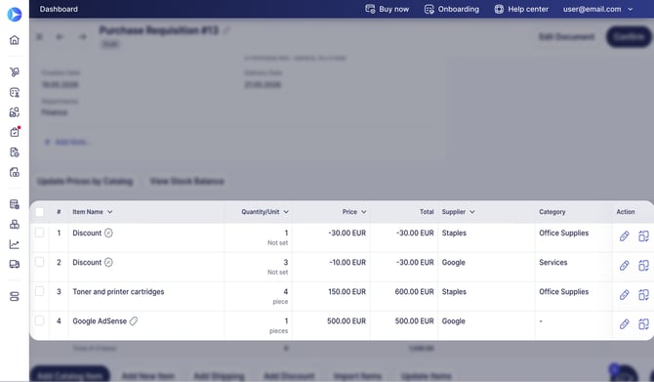Open the hierarchy/departments icon in sidebar
The width and height of the screenshot is (654, 382).
[15, 224]
